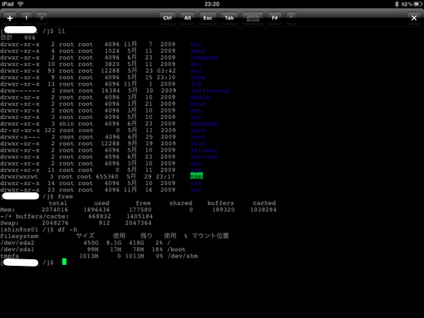This screenshot has height=318, width=424.
Task: Click the 'tmpfs' filesystem entry
Action: tap(10, 256)
